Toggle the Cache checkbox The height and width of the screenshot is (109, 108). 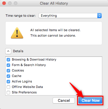[8, 76]
